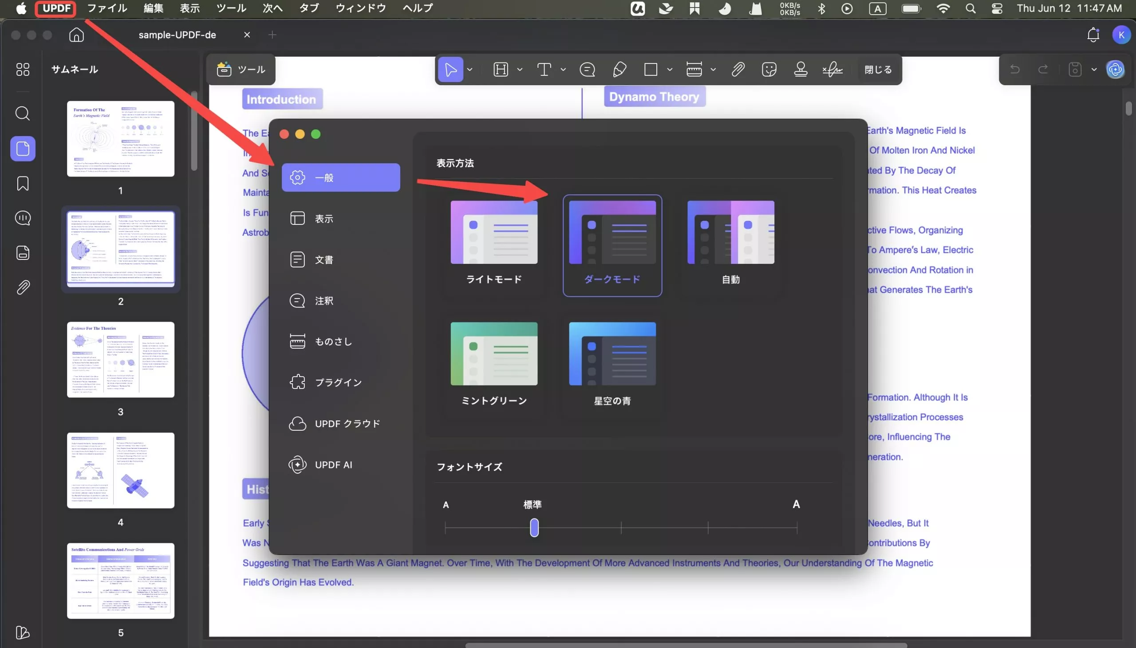This screenshot has width=1136, height=648.
Task: Select the signature tool
Action: tap(832, 70)
